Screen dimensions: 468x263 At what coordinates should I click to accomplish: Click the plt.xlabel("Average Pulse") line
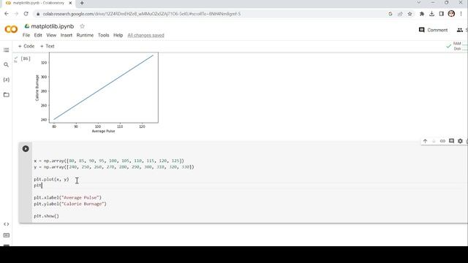coord(67,197)
